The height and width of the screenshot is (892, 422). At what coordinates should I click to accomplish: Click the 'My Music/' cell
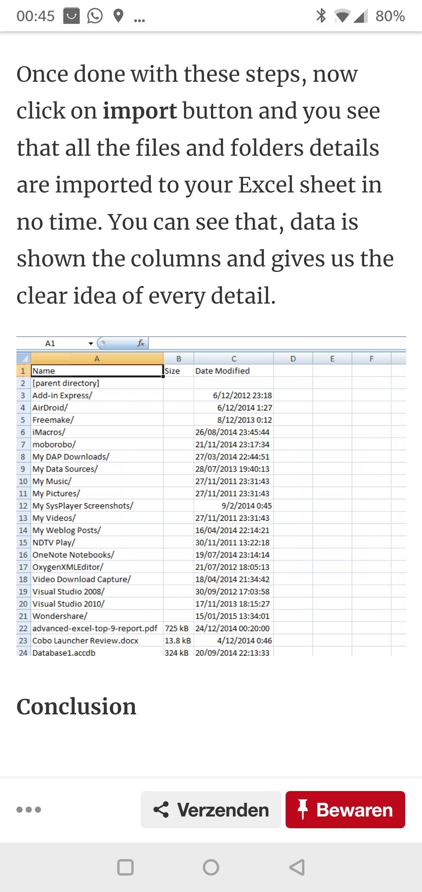coord(97,481)
